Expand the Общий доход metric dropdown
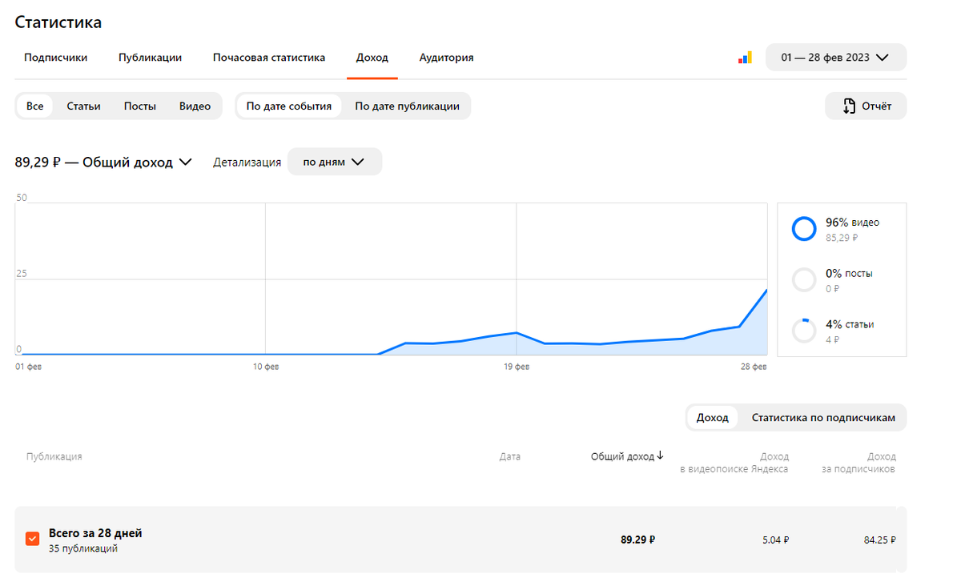 pyautogui.click(x=103, y=162)
